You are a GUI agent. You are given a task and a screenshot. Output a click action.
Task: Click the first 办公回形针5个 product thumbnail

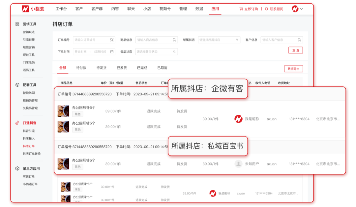tap(63, 111)
